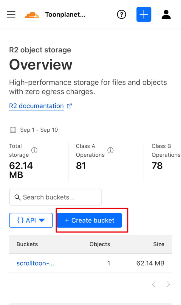Expand the API dropdown

(31, 220)
